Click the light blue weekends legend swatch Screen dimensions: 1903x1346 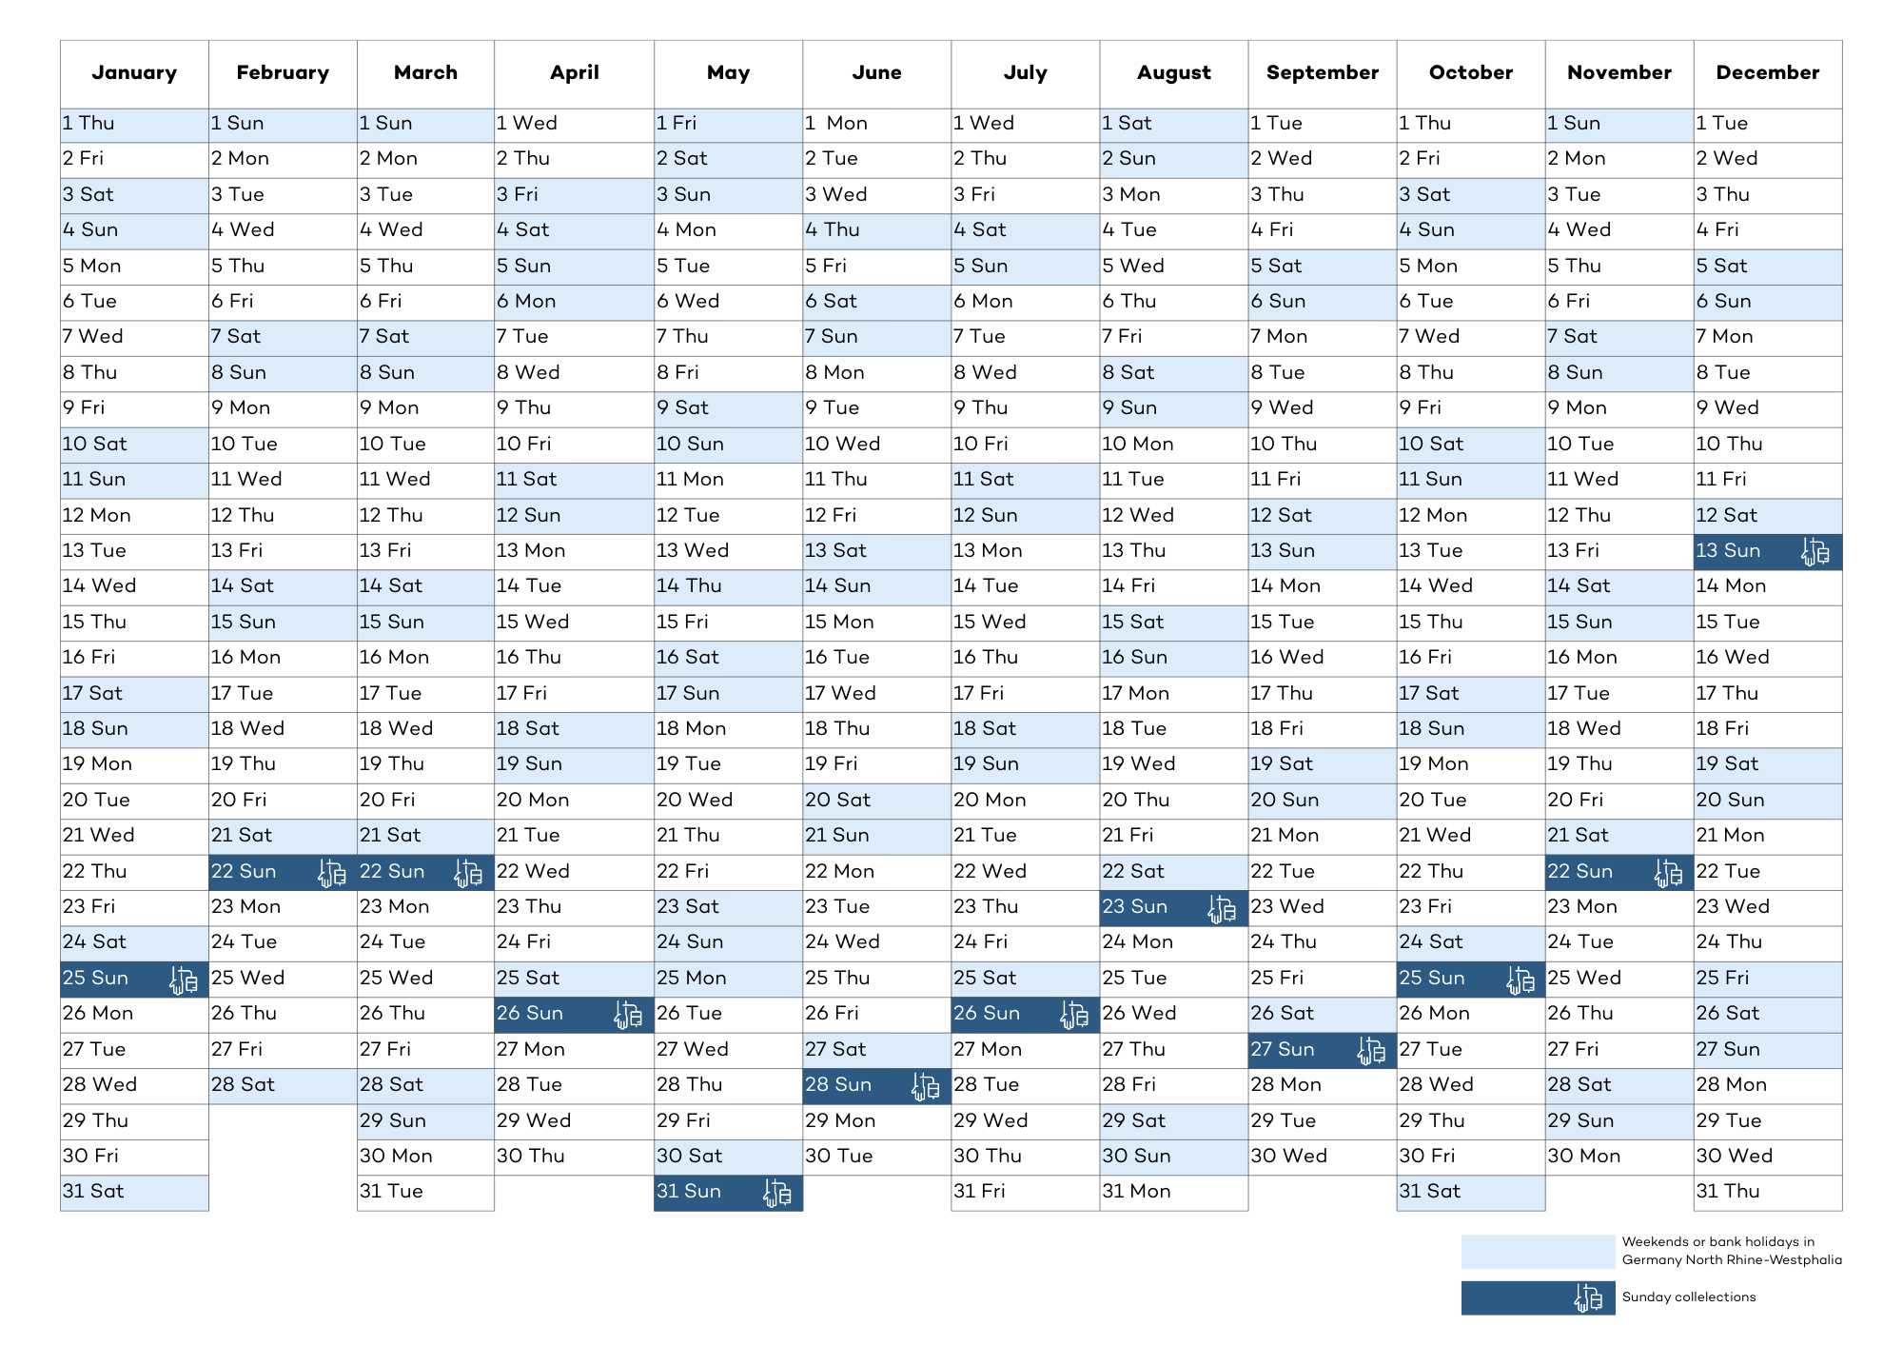tap(1537, 1252)
